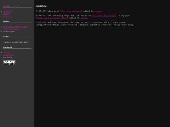Open the 'credits' sidebar link
This screenshot has height=127, width=170.
pos(8,16)
